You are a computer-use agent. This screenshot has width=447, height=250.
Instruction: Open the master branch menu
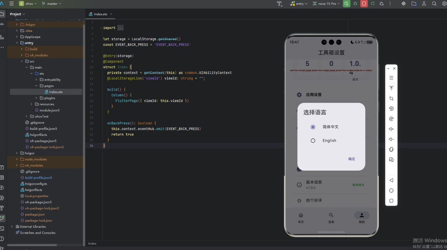point(51,4)
